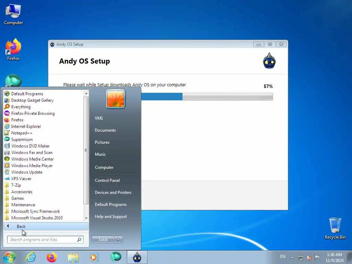The image size is (352, 264).
Task: Open Firefox from the taskbar
Action: [52, 257]
